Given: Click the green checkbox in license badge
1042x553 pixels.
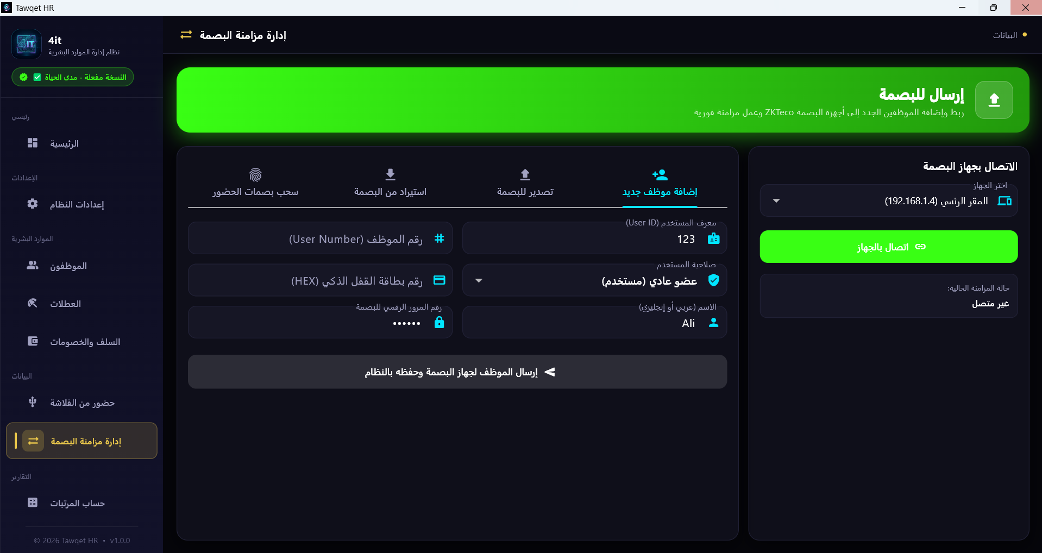Looking at the screenshot, I should 37,77.
